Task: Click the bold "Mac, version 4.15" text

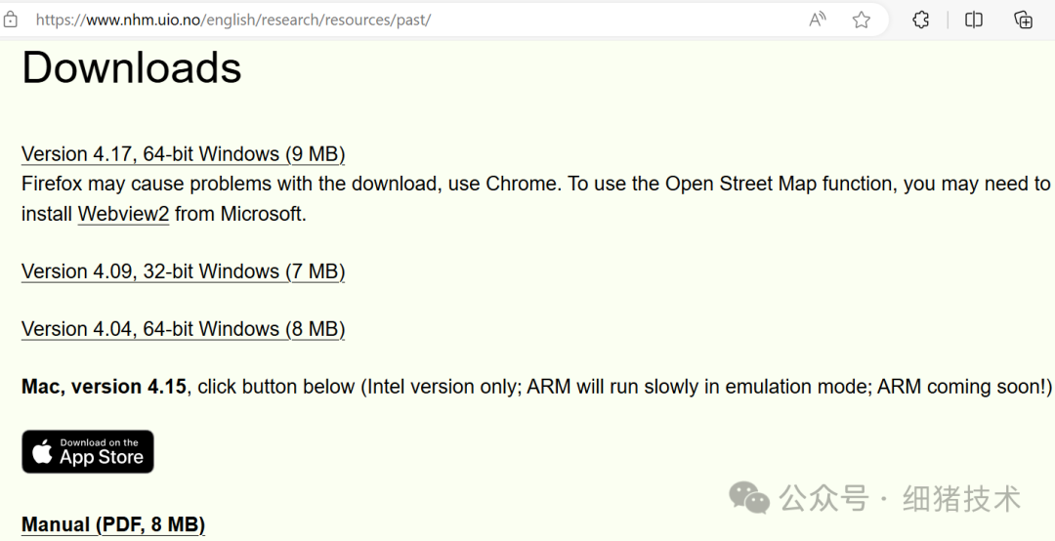Action: [104, 387]
